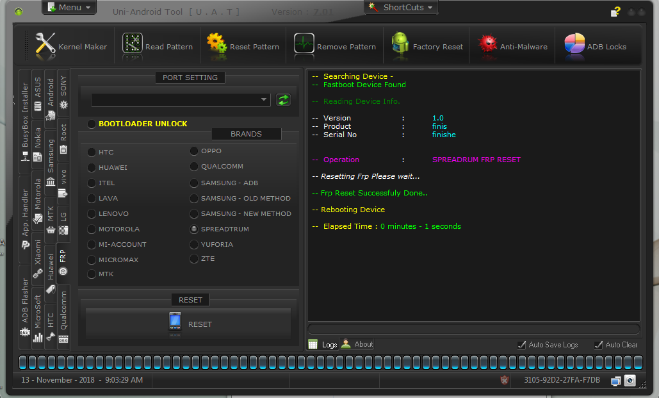Screen dimensions: 659x398
Task: Click the monitor icon in status bar
Action: (x=615, y=381)
